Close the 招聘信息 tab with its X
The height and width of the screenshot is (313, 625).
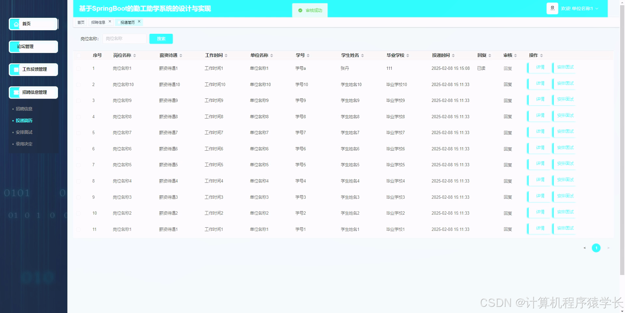click(110, 21)
